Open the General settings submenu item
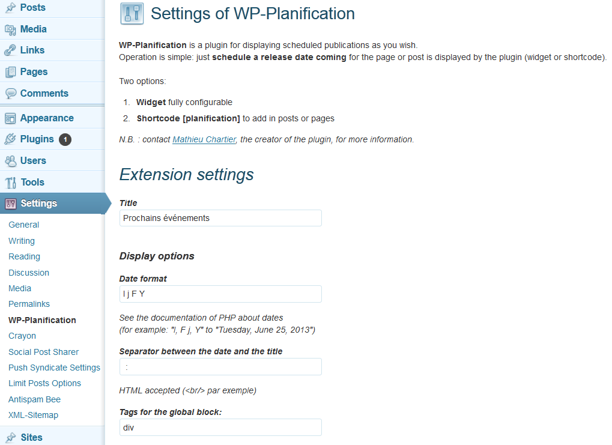The height and width of the screenshot is (445, 612). [24, 225]
